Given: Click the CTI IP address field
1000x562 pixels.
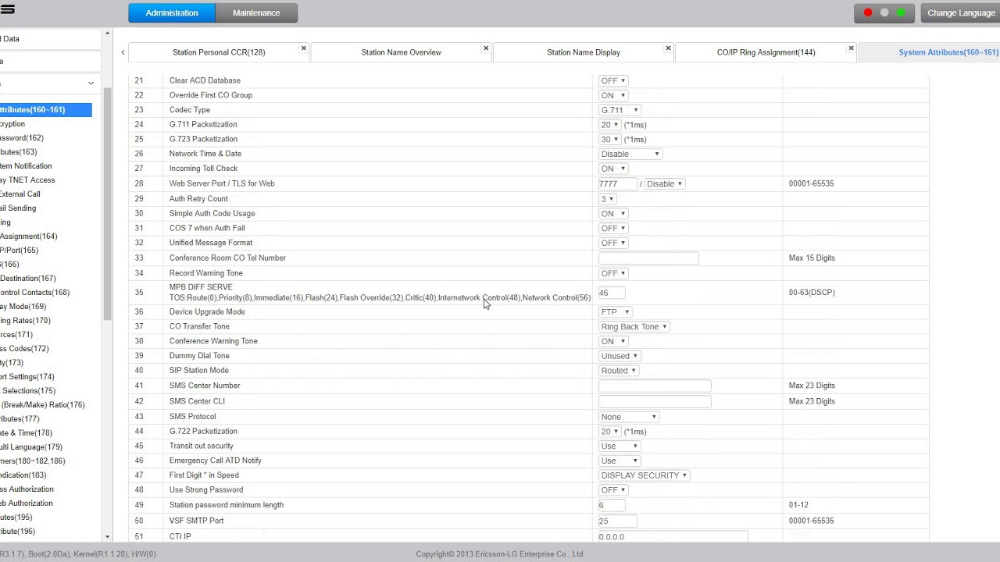Looking at the screenshot, I should 673,536.
